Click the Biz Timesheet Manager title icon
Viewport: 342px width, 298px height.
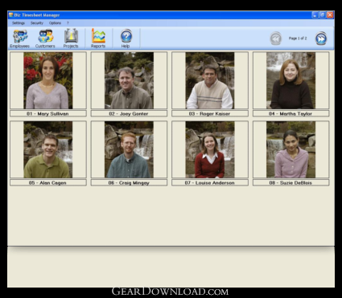click(11, 15)
